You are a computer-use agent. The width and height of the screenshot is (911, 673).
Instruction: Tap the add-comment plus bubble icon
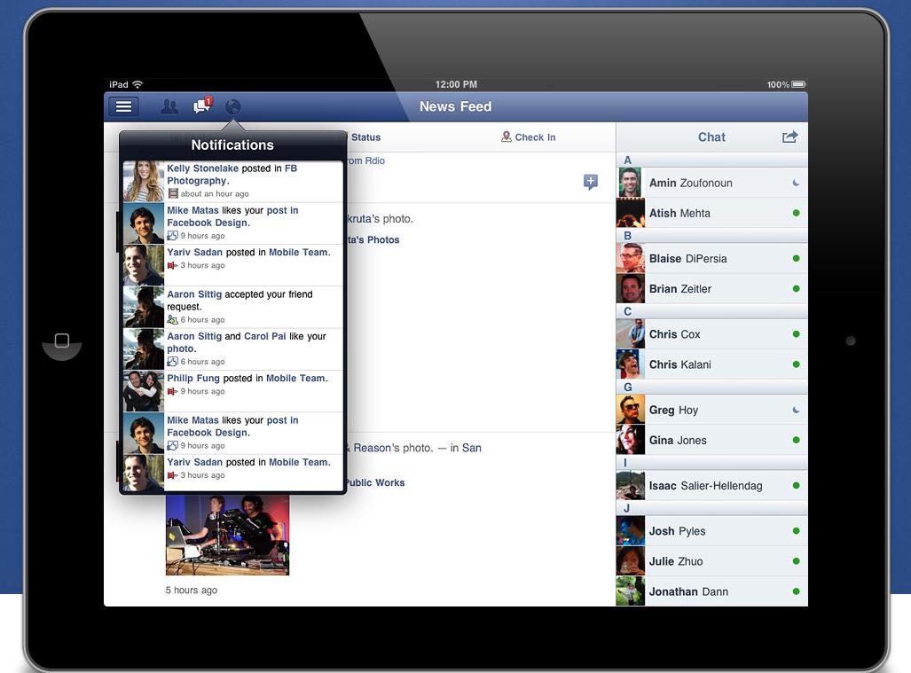coord(590,182)
